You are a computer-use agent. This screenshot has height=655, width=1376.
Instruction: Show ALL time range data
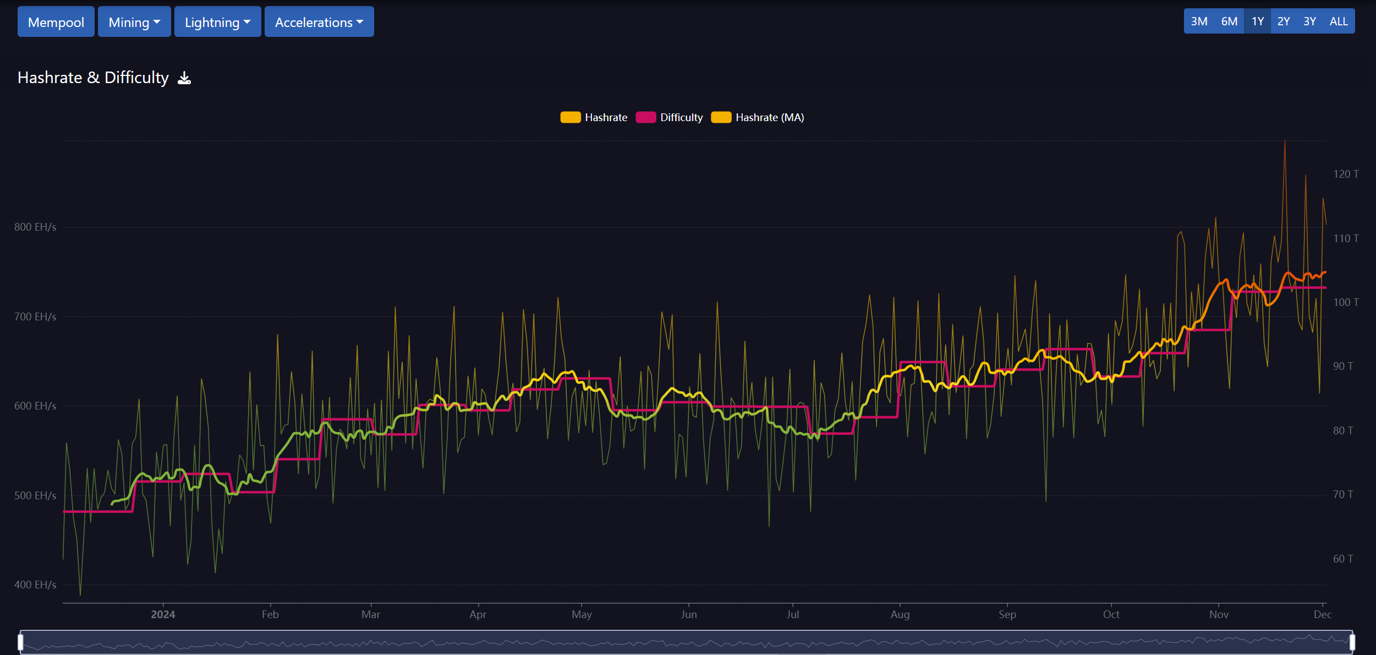[1338, 21]
